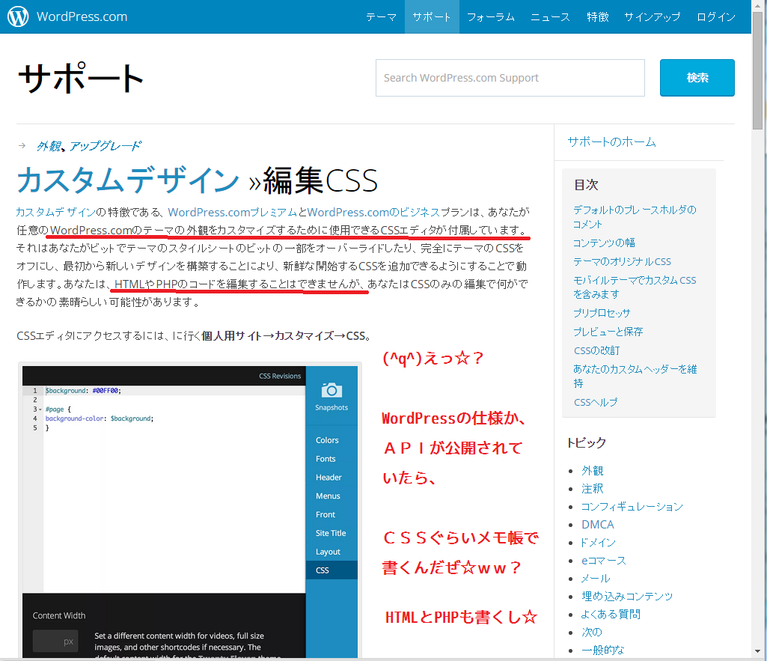The width and height of the screenshot is (767, 661).
Task: Open the メール topic link
Action: point(596,579)
